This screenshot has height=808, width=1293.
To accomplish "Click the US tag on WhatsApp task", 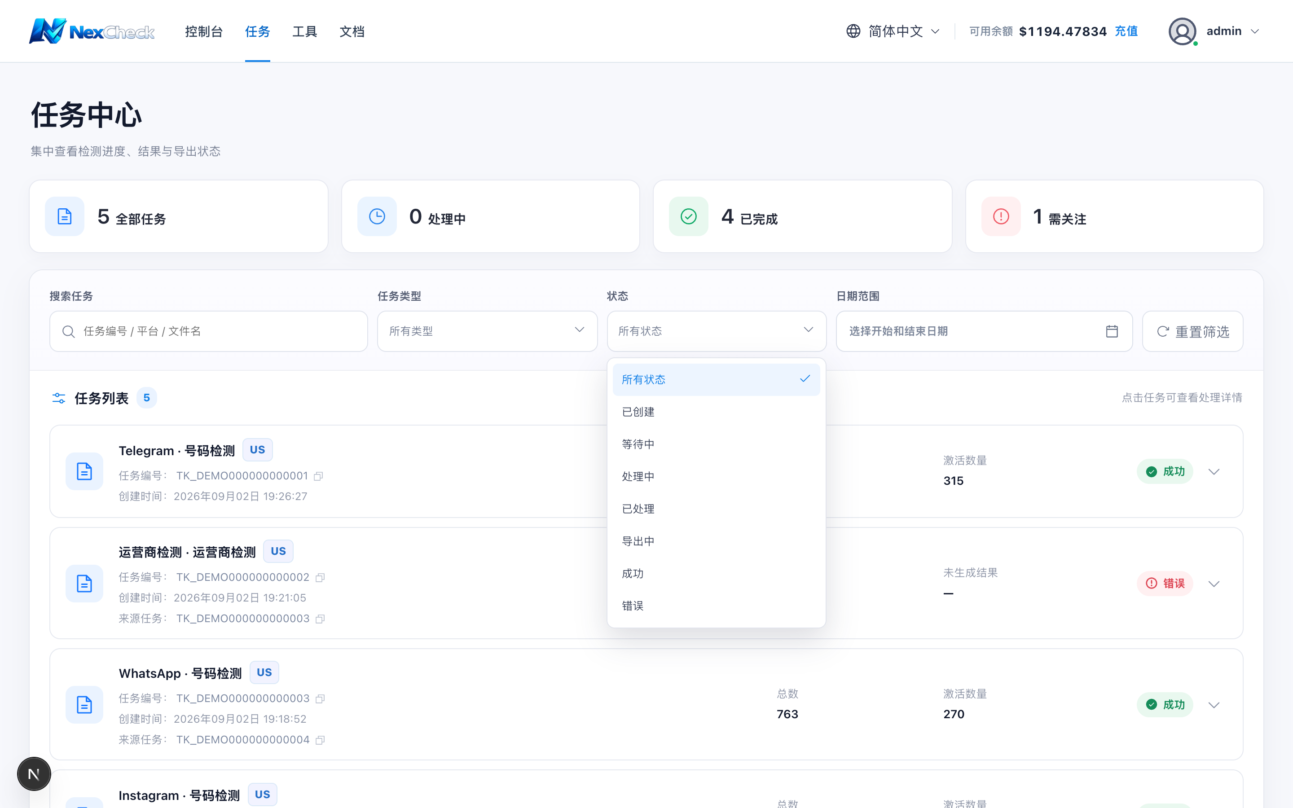I will coord(264,673).
